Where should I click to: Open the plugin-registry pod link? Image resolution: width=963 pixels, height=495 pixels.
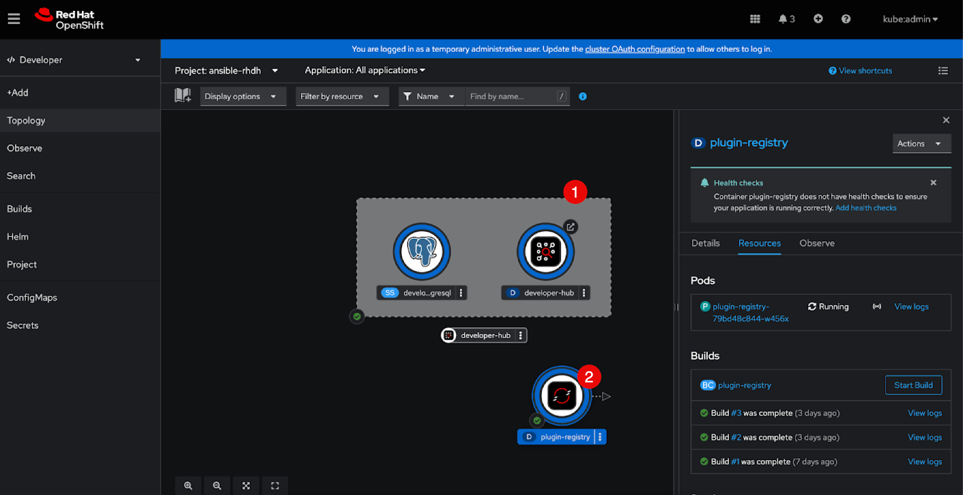pos(751,313)
